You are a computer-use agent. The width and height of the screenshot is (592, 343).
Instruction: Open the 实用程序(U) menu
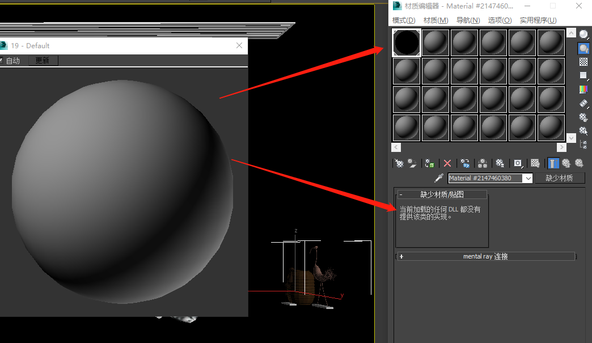[538, 20]
